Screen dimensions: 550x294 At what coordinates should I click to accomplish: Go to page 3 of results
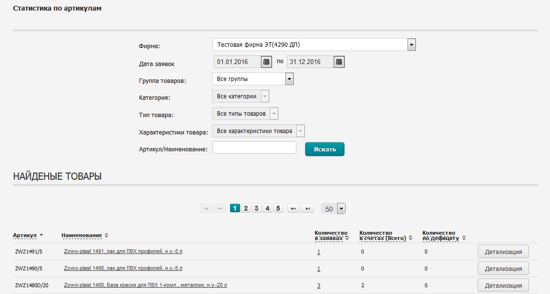pyautogui.click(x=256, y=208)
